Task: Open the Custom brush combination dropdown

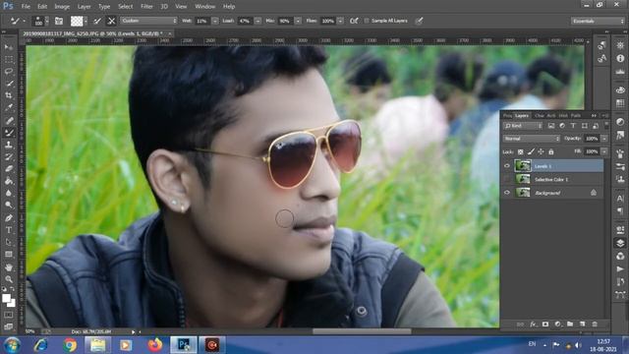Action: (x=148, y=21)
